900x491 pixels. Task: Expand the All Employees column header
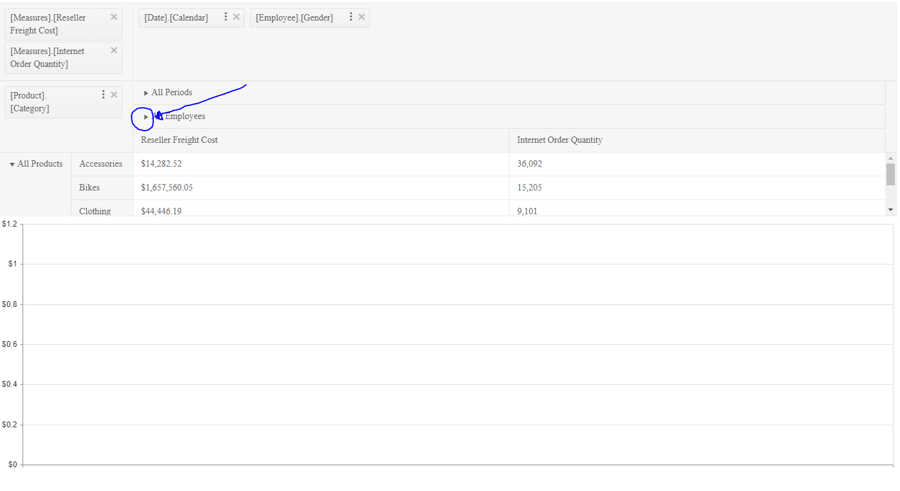click(x=146, y=117)
